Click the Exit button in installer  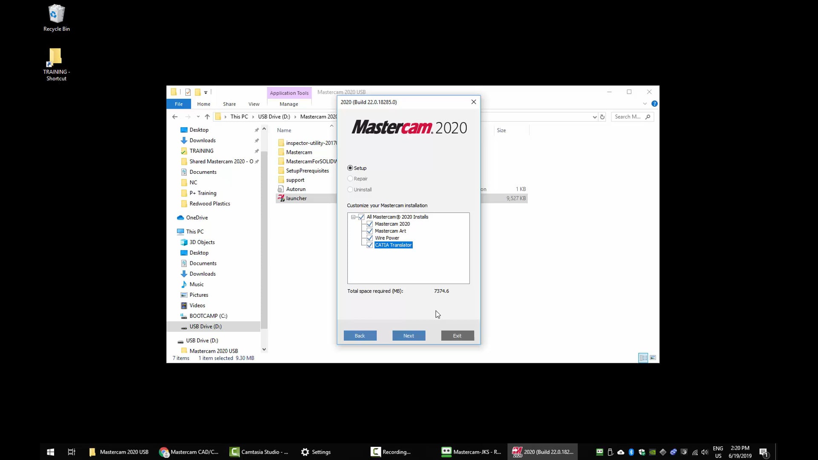[457, 336]
